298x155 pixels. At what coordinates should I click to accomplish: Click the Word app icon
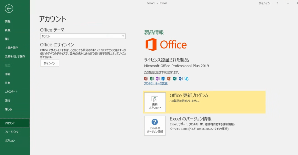pos(181,79)
